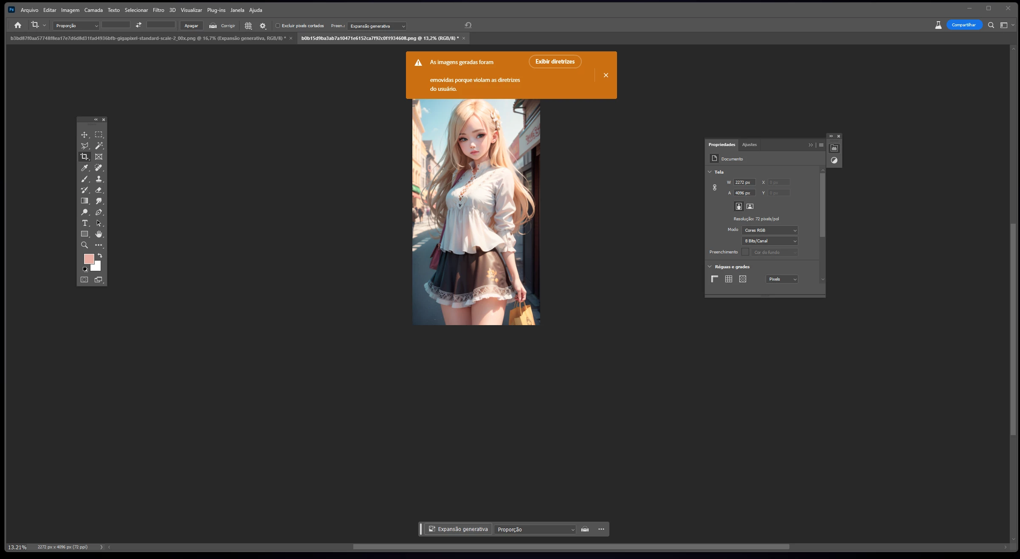Screen dimensions: 1020x559
Task: Toggle the width-height link icon
Action: point(715,187)
